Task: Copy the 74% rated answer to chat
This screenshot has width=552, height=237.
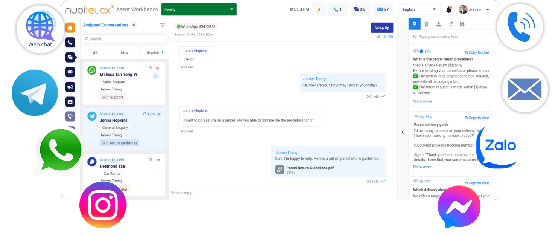Action: pyautogui.click(x=477, y=183)
